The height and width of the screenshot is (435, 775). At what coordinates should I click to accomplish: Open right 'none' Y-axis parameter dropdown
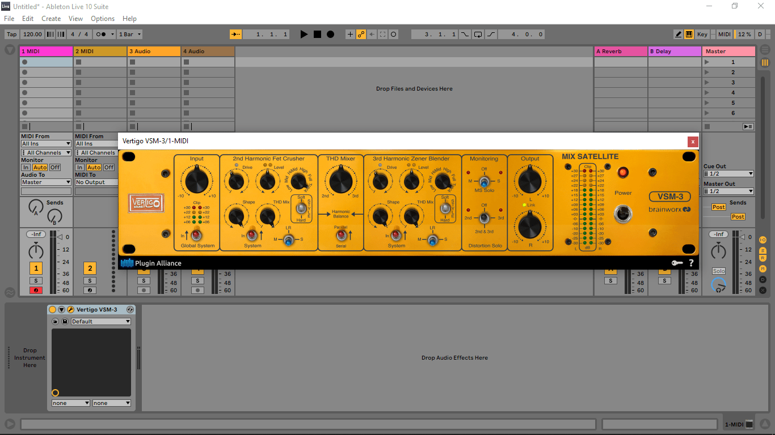point(112,403)
